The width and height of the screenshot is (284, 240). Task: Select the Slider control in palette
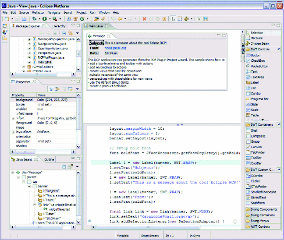(255, 104)
